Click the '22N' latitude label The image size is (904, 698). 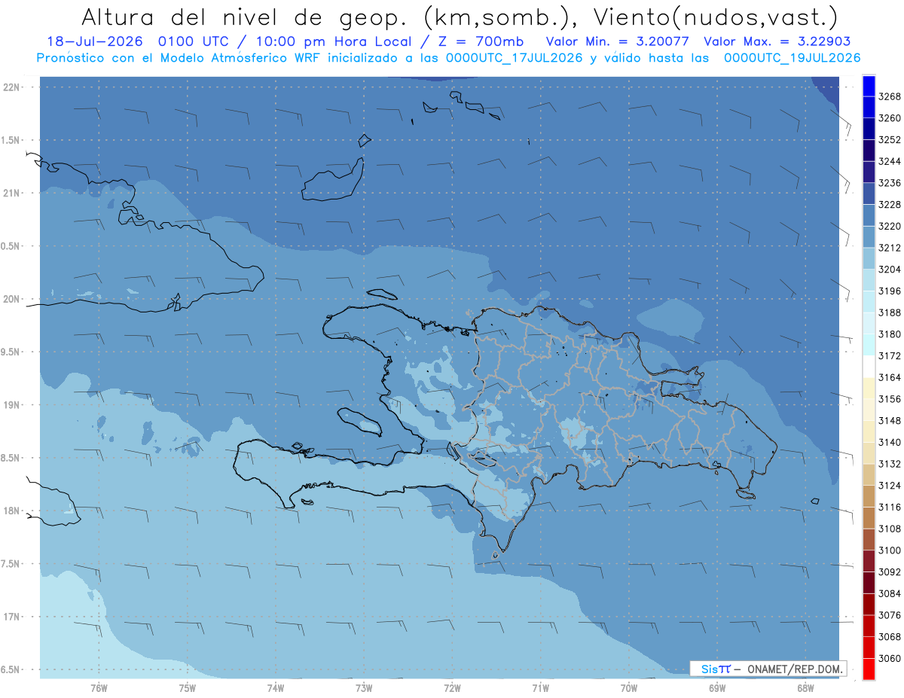[11, 87]
